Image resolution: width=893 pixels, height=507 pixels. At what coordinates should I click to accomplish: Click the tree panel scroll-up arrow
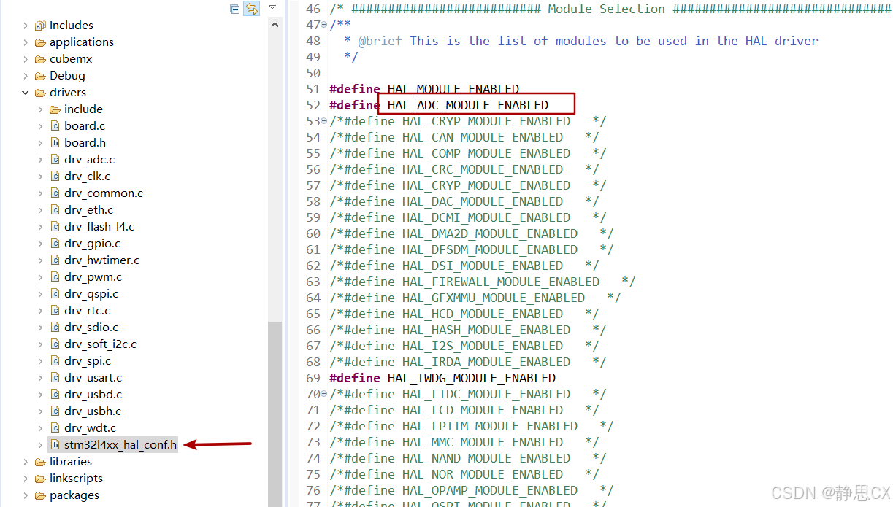275,25
